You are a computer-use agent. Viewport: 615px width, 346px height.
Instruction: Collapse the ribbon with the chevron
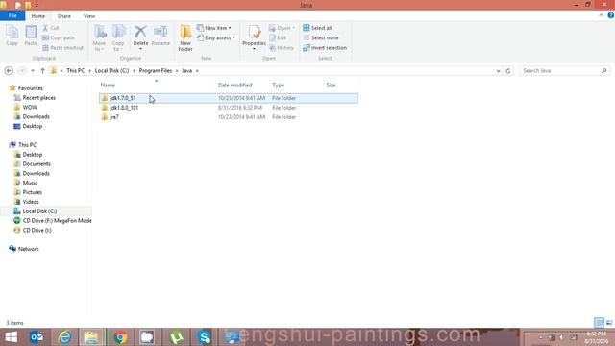[601, 15]
